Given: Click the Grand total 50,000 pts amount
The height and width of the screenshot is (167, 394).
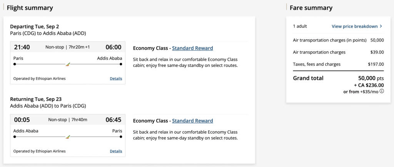Looking at the screenshot, I should click(367, 78).
